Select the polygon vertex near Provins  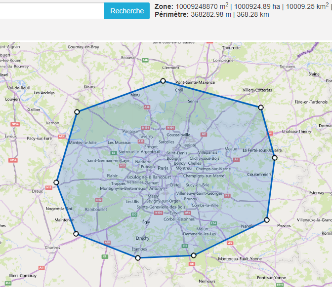coord(267,220)
